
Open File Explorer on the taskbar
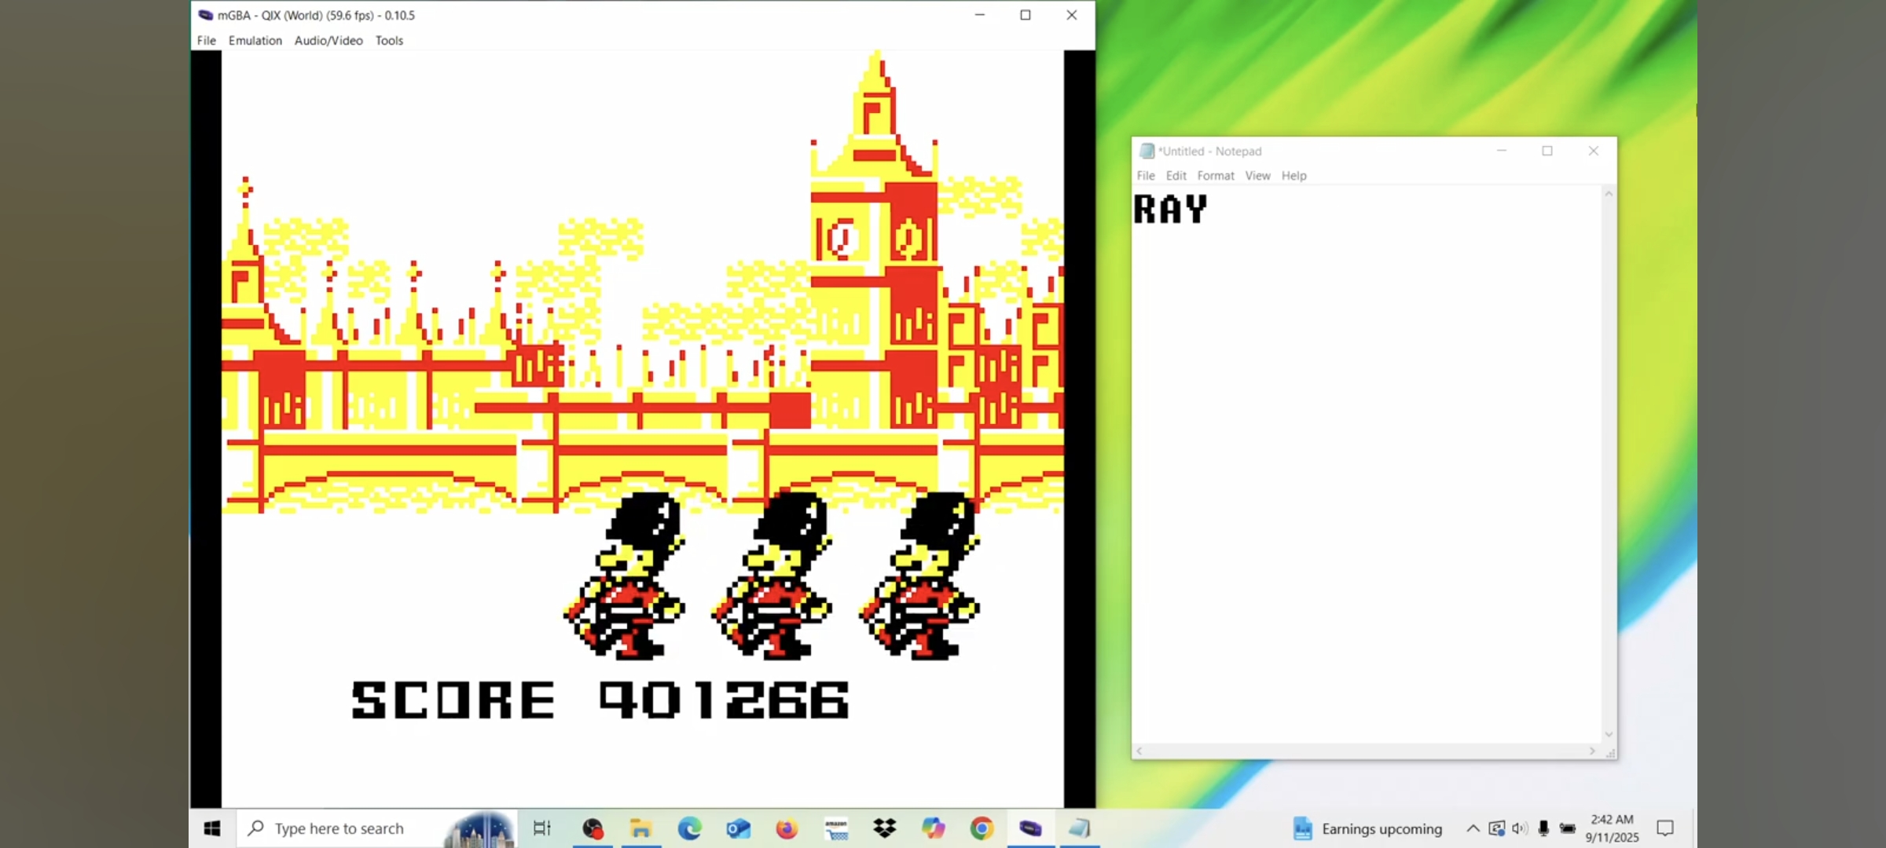coord(640,828)
